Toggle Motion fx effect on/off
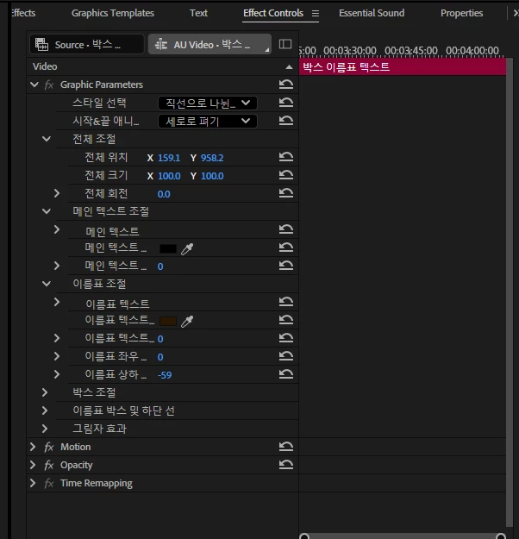519x539 pixels. click(49, 447)
